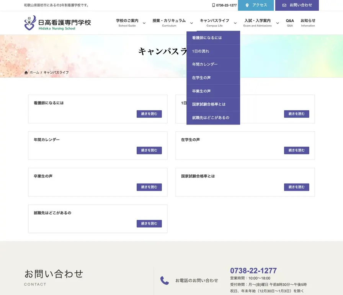This screenshot has height=295, width=343.
Task: Collapse the キャンパスライフ chevron
Action: coord(235,23)
